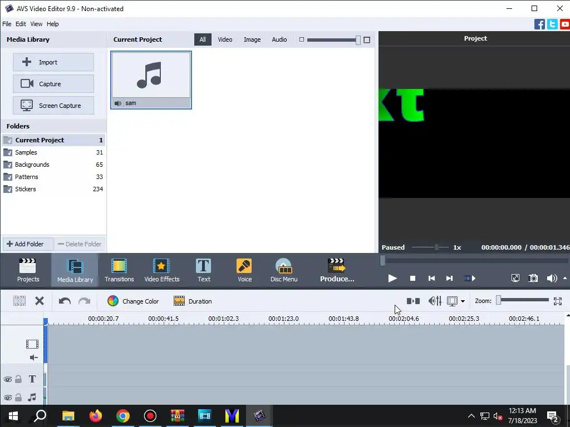Viewport: 570px width, 427px height.
Task: Click the split timeline icon
Action: pyautogui.click(x=19, y=301)
